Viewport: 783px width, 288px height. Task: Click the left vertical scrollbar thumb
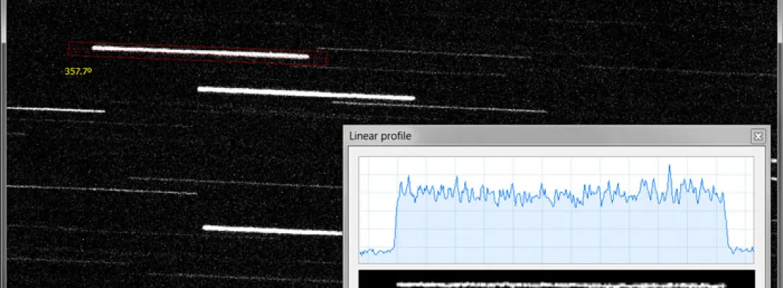[3, 18]
